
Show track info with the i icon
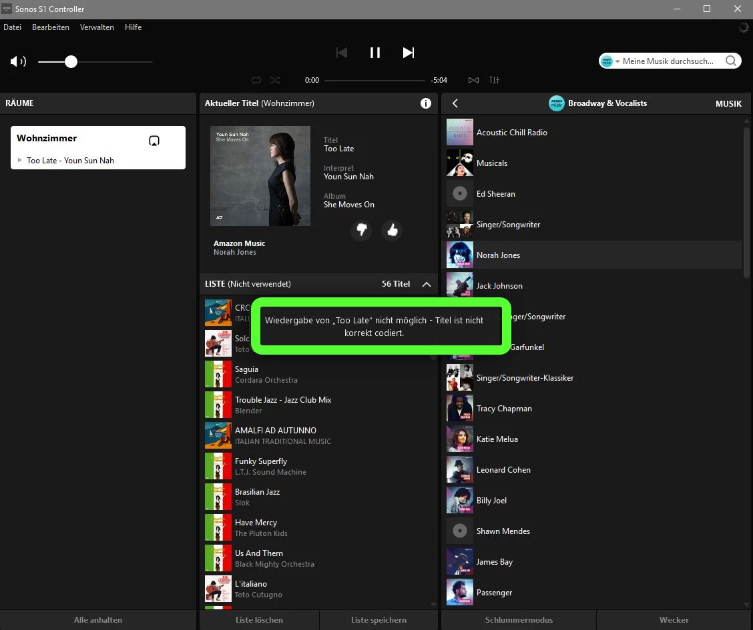(x=425, y=103)
